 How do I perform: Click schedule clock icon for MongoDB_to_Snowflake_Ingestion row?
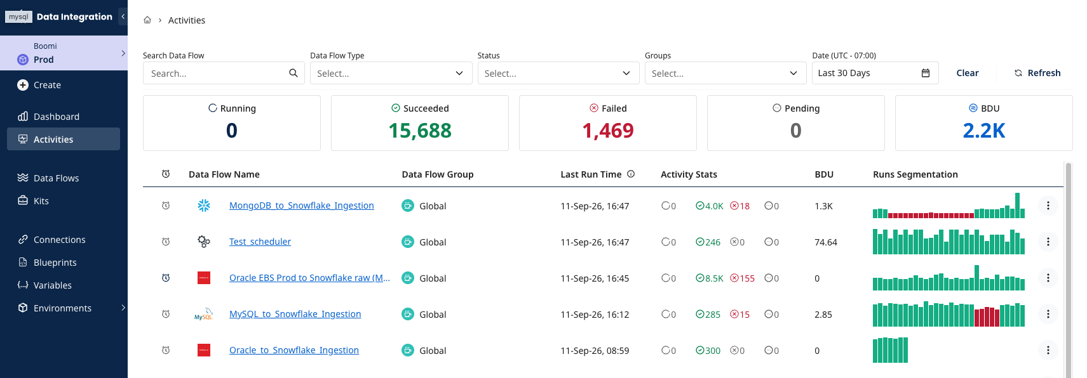[x=166, y=205]
